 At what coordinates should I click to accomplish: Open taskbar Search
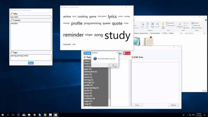(8, 115)
